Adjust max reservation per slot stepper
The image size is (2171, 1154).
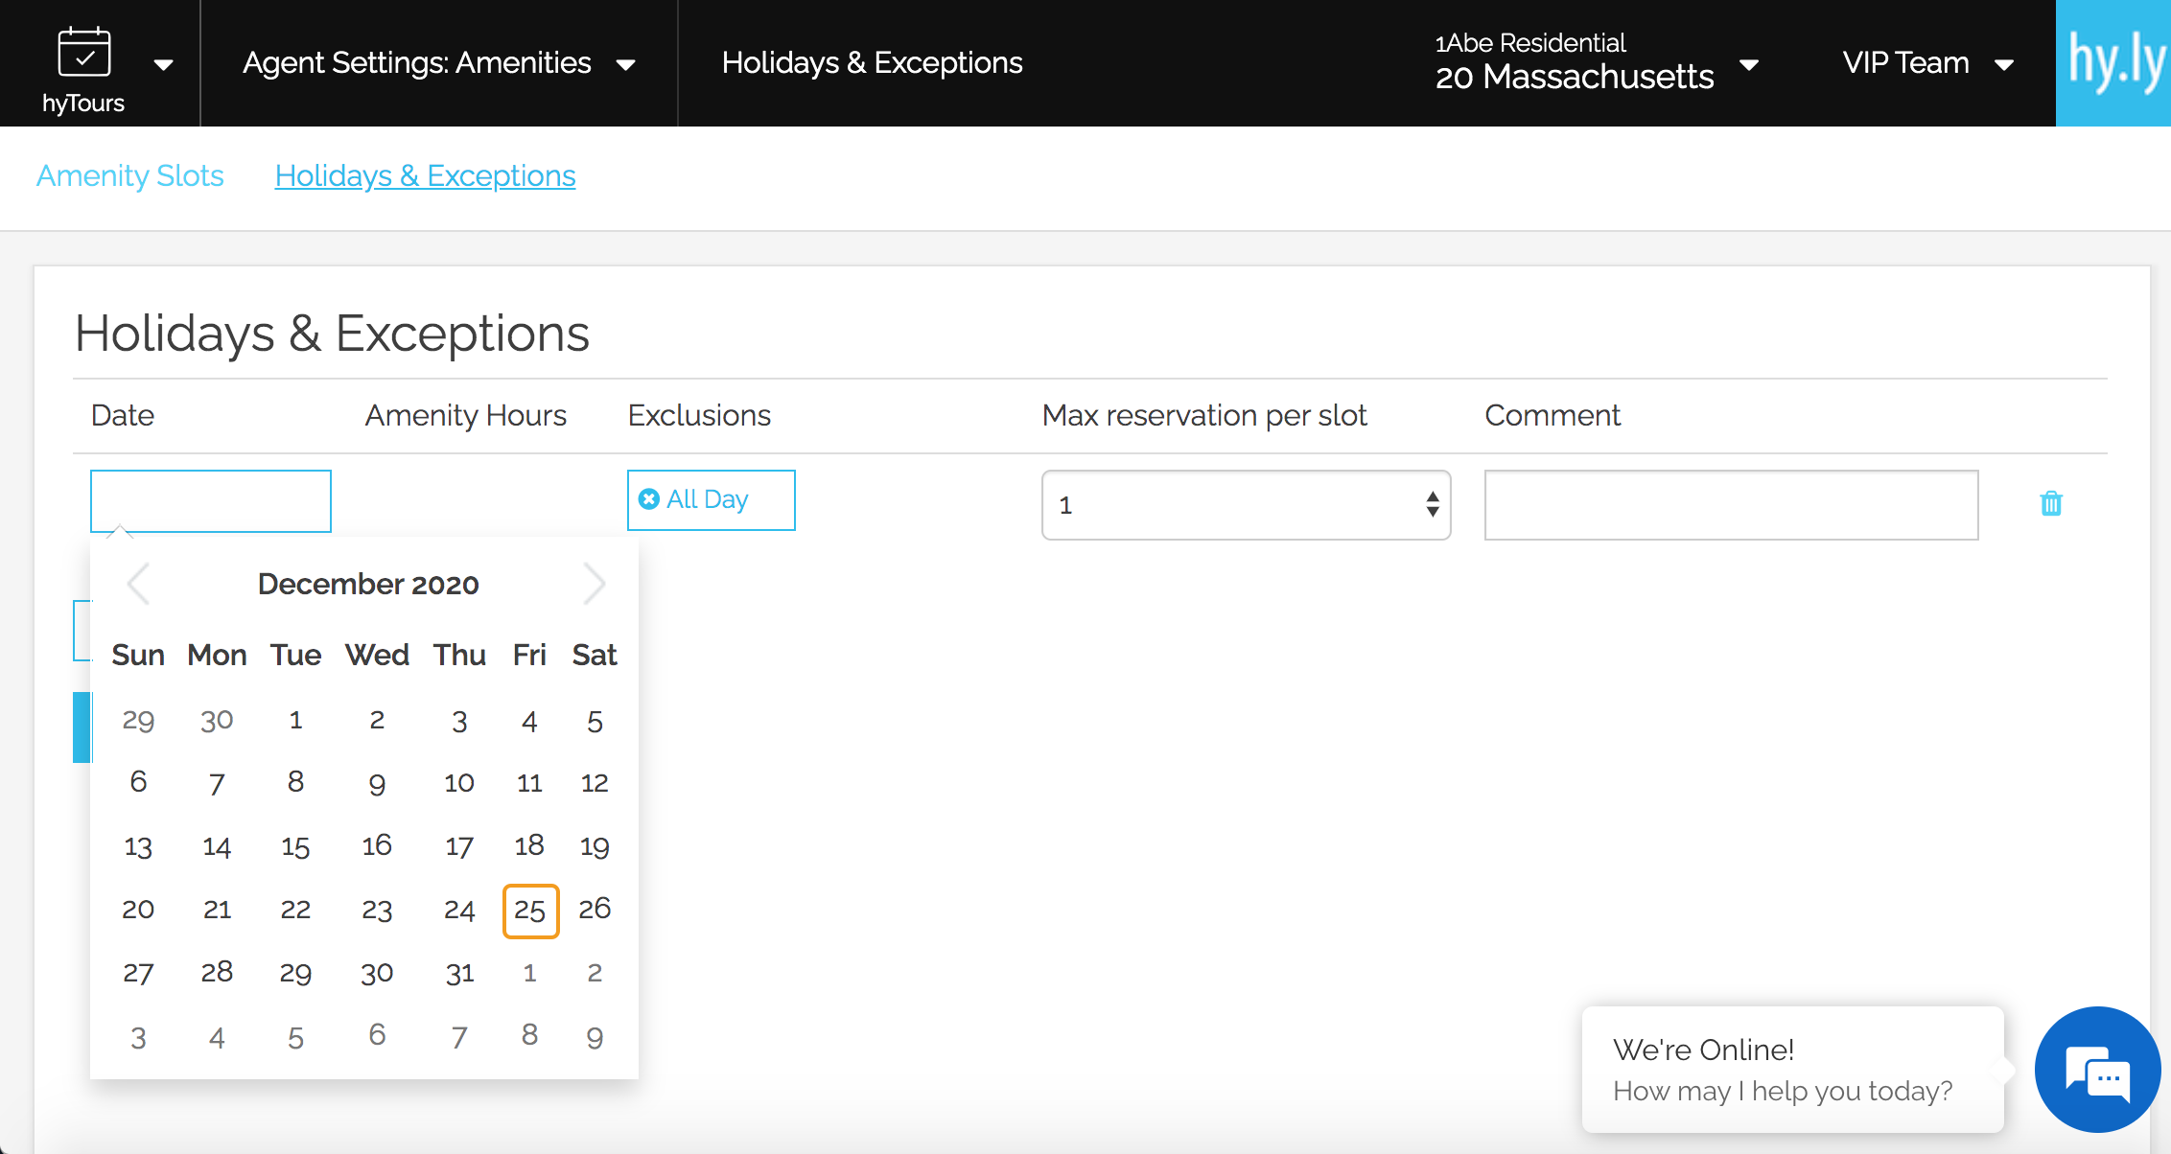tap(1432, 504)
